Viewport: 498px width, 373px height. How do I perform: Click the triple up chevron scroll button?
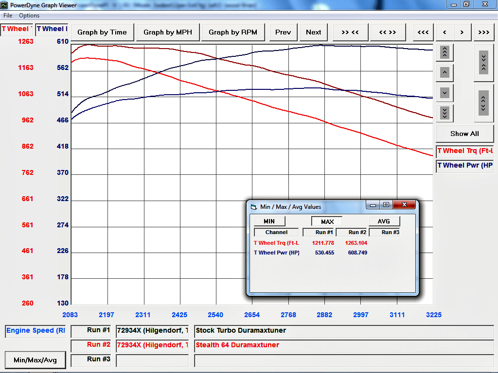(x=445, y=52)
